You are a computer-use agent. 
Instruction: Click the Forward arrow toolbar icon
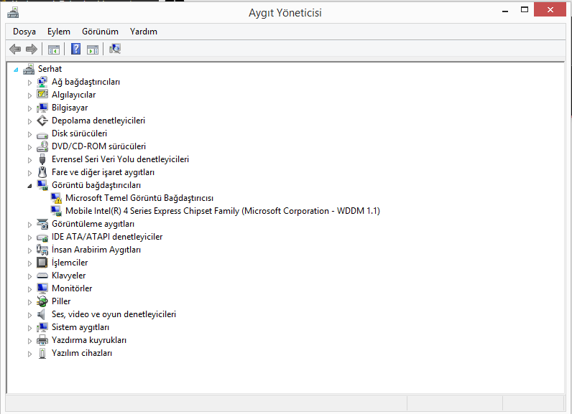point(32,49)
